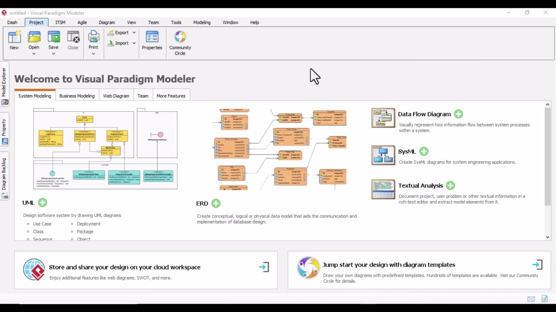This screenshot has width=556, height=312.
Task: Open the Tools menu
Action: [x=176, y=23]
